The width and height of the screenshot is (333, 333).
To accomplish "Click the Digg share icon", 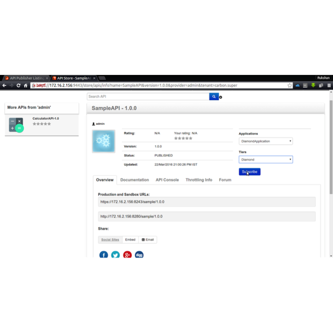I will point(139,255).
